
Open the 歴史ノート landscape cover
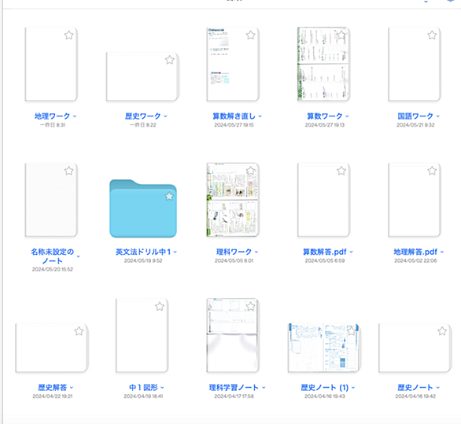pyautogui.click(x=415, y=348)
